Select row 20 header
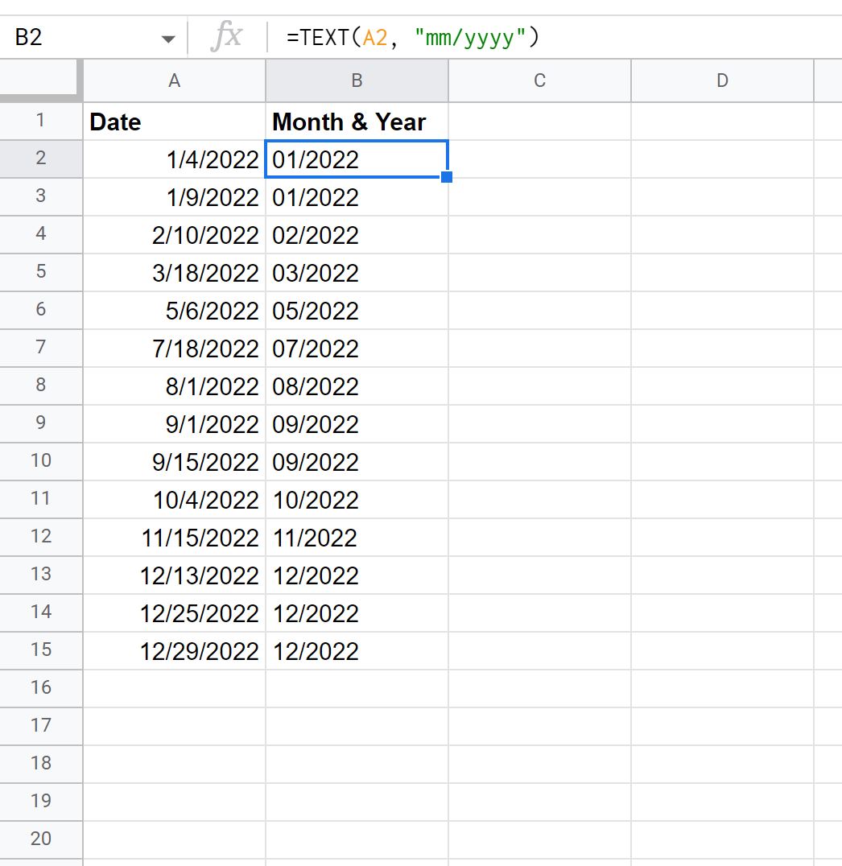The image size is (842, 866). click(41, 839)
